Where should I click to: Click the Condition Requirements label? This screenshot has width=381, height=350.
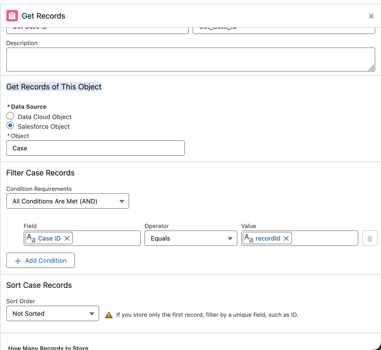tap(39, 189)
